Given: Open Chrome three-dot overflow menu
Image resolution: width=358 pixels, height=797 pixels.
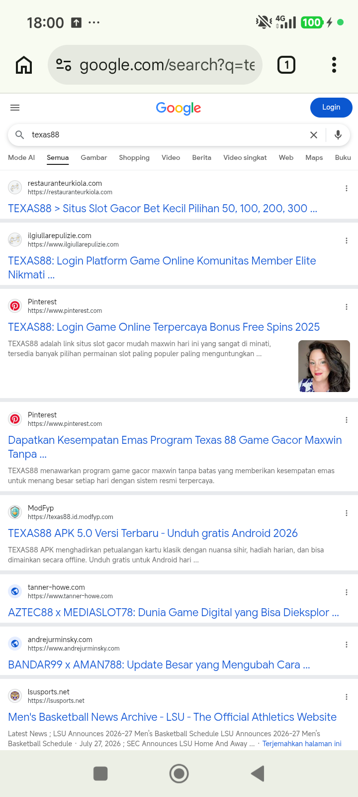Looking at the screenshot, I should click(334, 65).
